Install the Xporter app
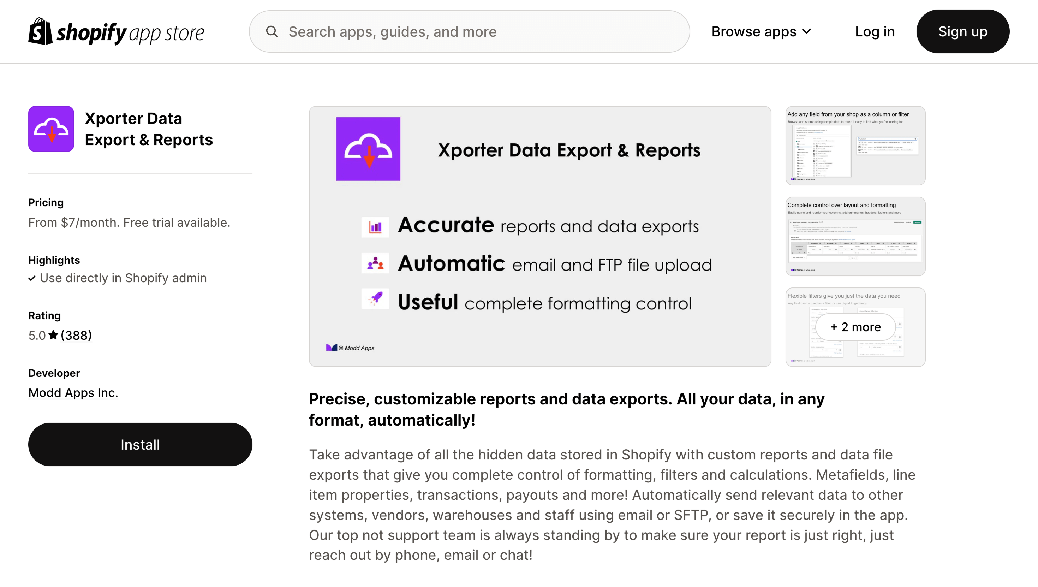 (x=140, y=445)
